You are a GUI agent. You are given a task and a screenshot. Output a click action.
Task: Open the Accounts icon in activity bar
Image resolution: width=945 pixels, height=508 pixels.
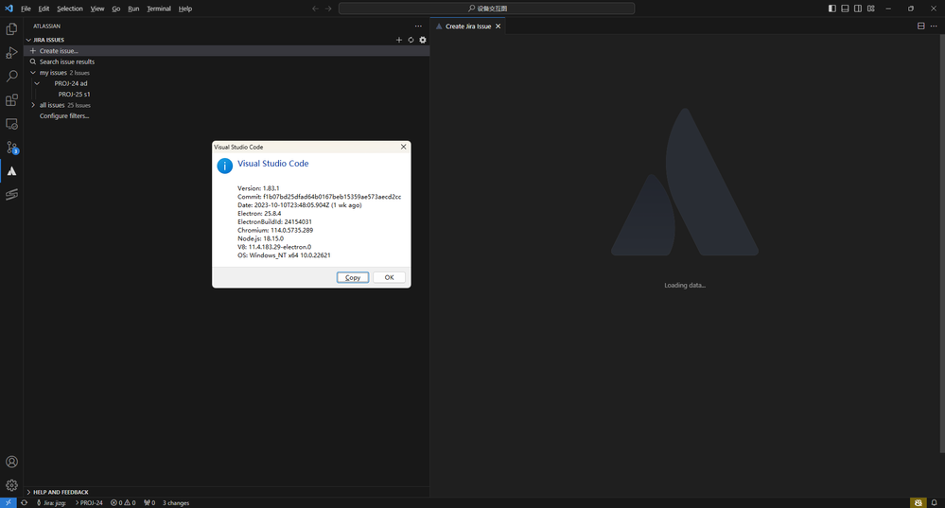[11, 462]
